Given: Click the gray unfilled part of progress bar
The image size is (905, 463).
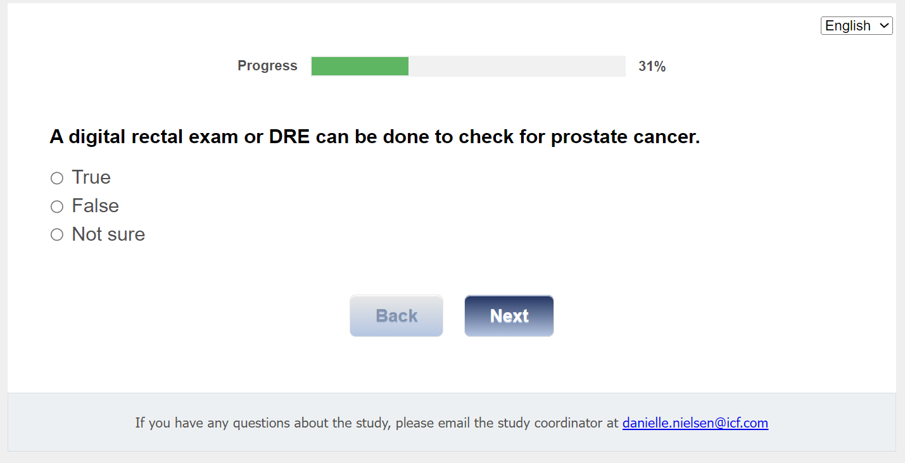Looking at the screenshot, I should click(x=516, y=66).
